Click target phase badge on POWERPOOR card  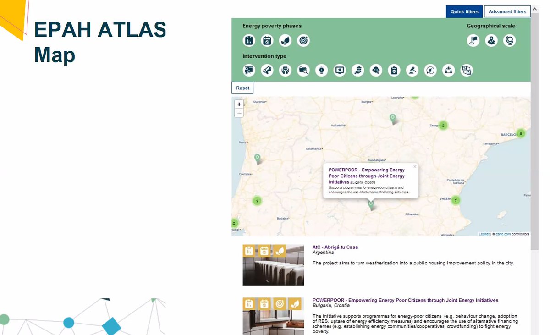280,304
